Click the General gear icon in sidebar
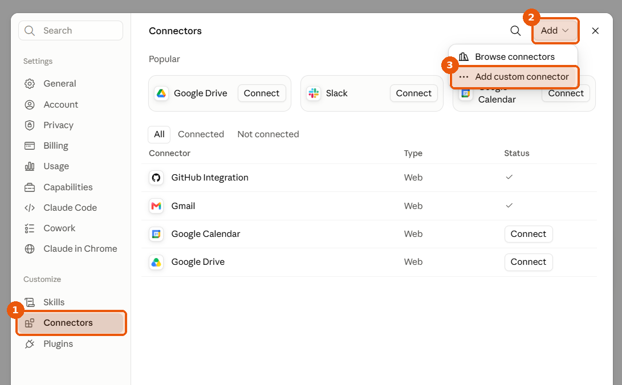 (30, 84)
